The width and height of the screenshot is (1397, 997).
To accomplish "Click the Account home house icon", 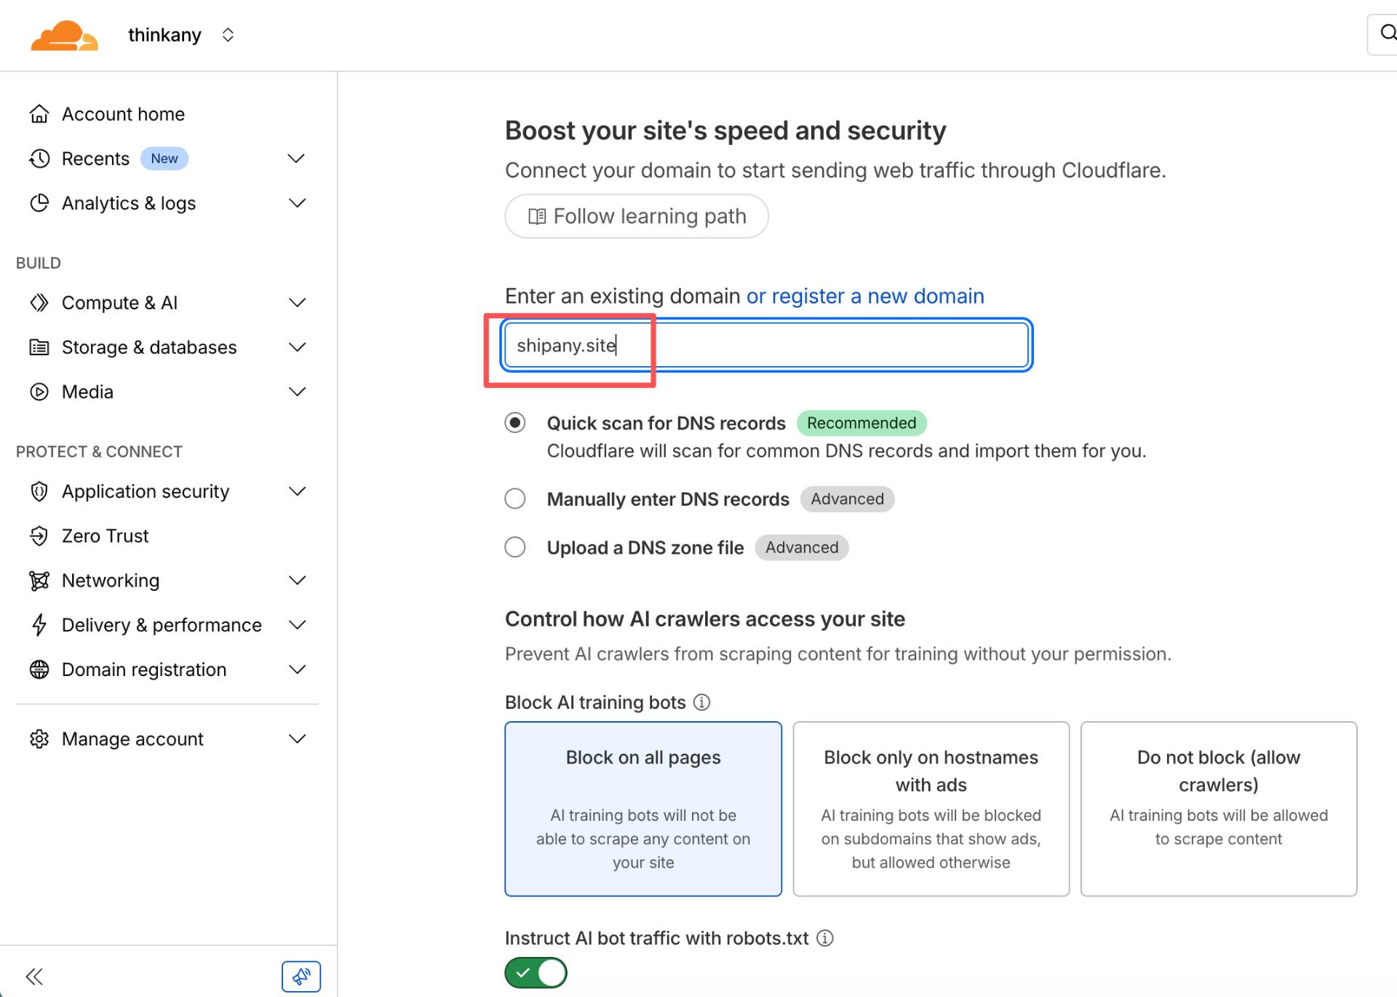I will pyautogui.click(x=39, y=114).
